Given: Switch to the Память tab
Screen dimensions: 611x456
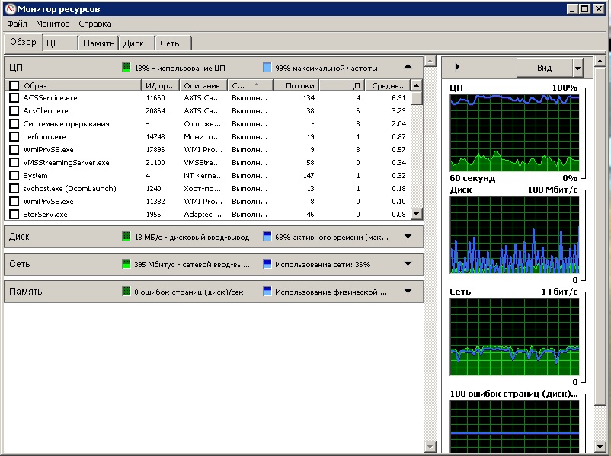Looking at the screenshot, I should pos(98,43).
